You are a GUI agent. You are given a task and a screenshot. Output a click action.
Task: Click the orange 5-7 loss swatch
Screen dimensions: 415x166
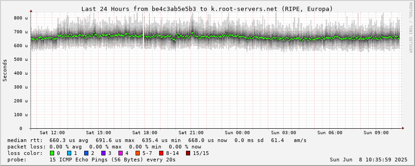tap(137, 153)
